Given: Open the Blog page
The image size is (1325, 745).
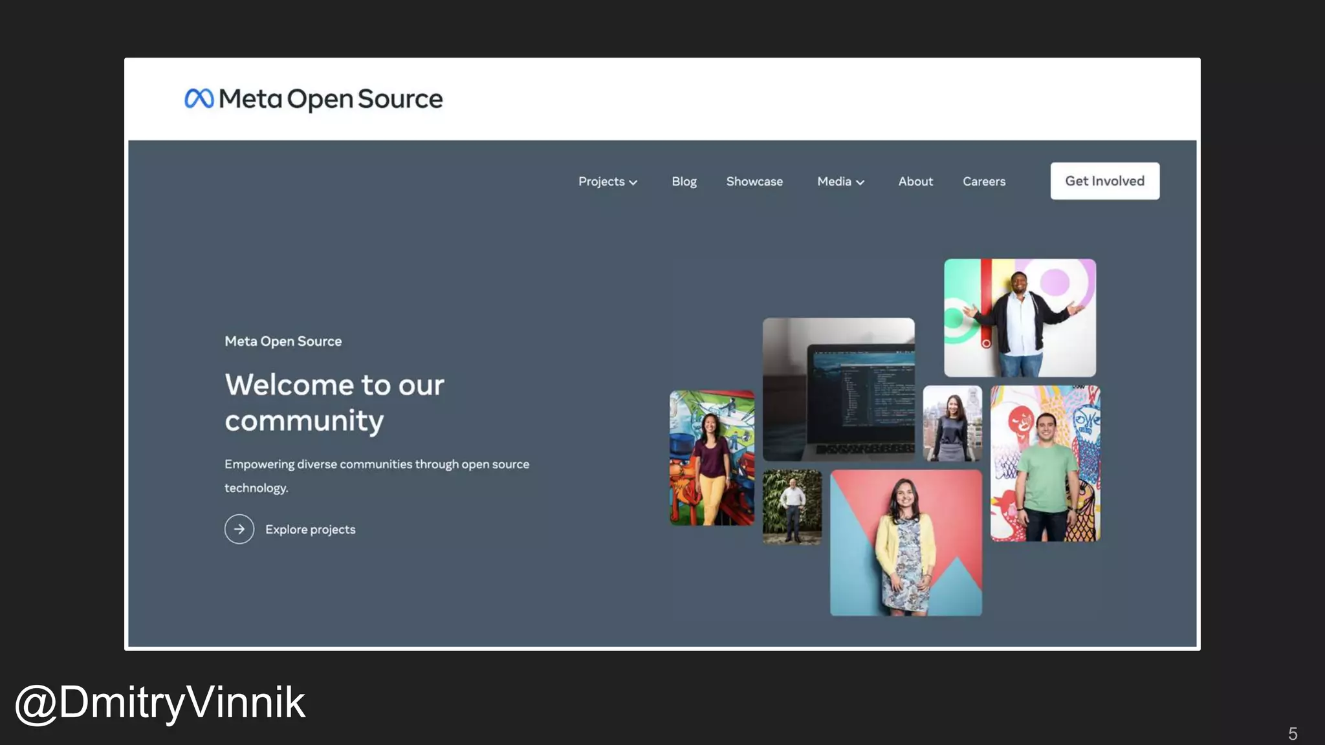Looking at the screenshot, I should coord(684,182).
